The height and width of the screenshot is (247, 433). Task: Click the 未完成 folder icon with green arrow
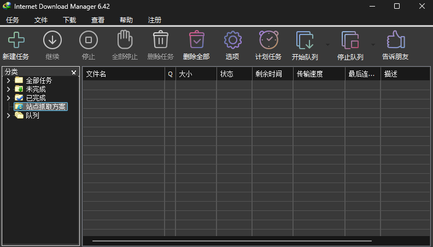19,89
